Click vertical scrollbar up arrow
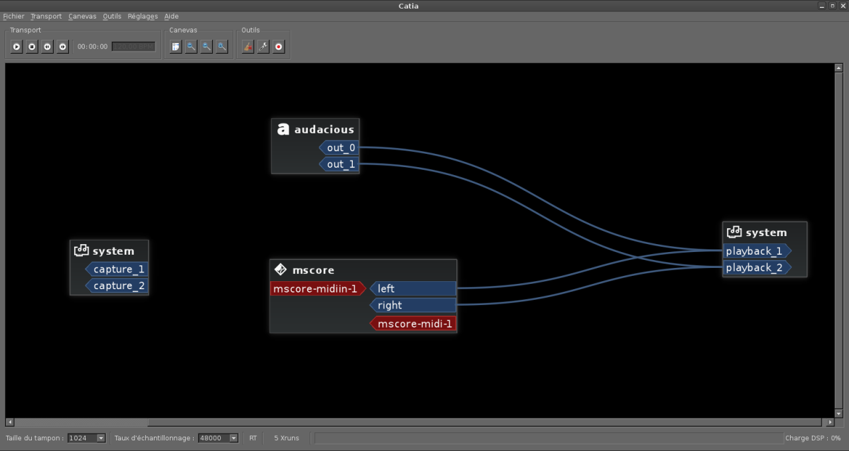This screenshot has height=451, width=849. (x=838, y=68)
